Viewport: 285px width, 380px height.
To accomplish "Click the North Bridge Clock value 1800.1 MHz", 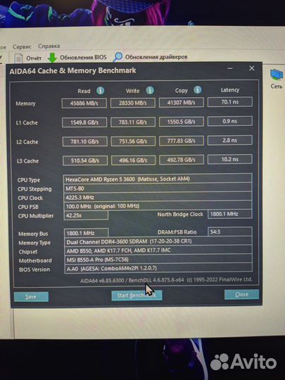I will coord(229,214).
